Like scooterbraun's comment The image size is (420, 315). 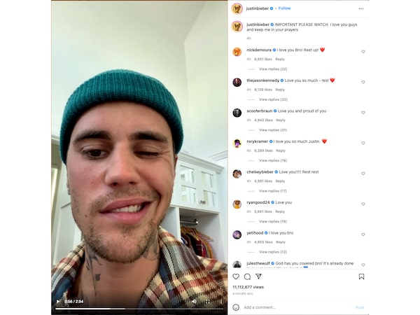(x=363, y=113)
